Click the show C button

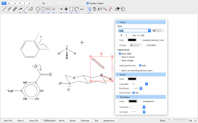21,120
